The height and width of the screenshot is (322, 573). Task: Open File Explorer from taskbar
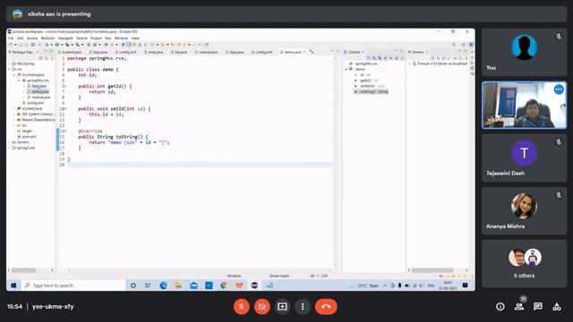[178, 285]
